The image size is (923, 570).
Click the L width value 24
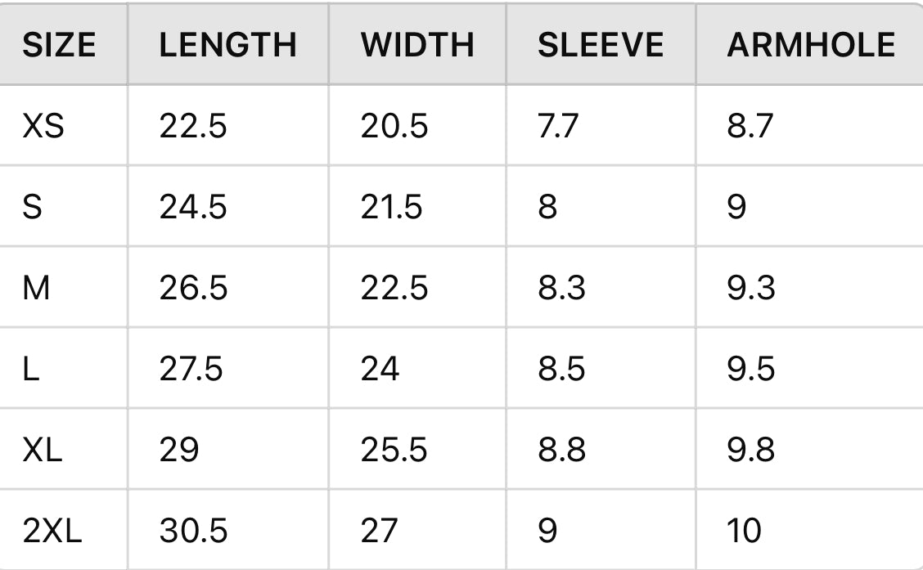point(380,369)
